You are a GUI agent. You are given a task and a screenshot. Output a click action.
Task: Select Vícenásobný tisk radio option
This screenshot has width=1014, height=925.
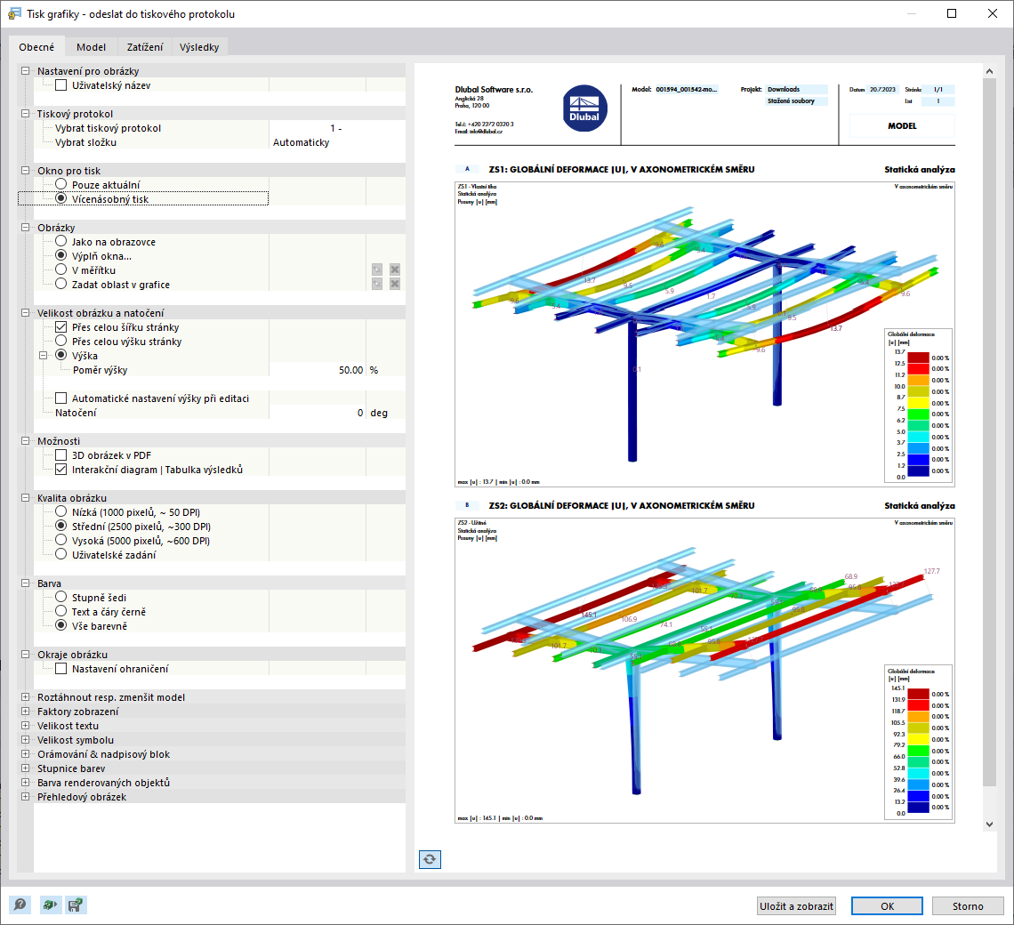(60, 198)
